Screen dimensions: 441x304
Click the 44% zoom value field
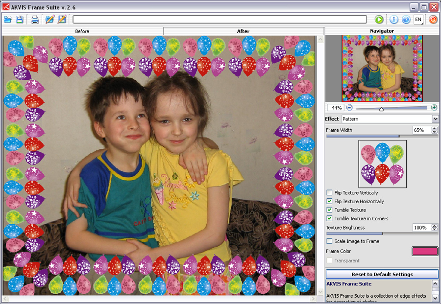tap(336, 108)
